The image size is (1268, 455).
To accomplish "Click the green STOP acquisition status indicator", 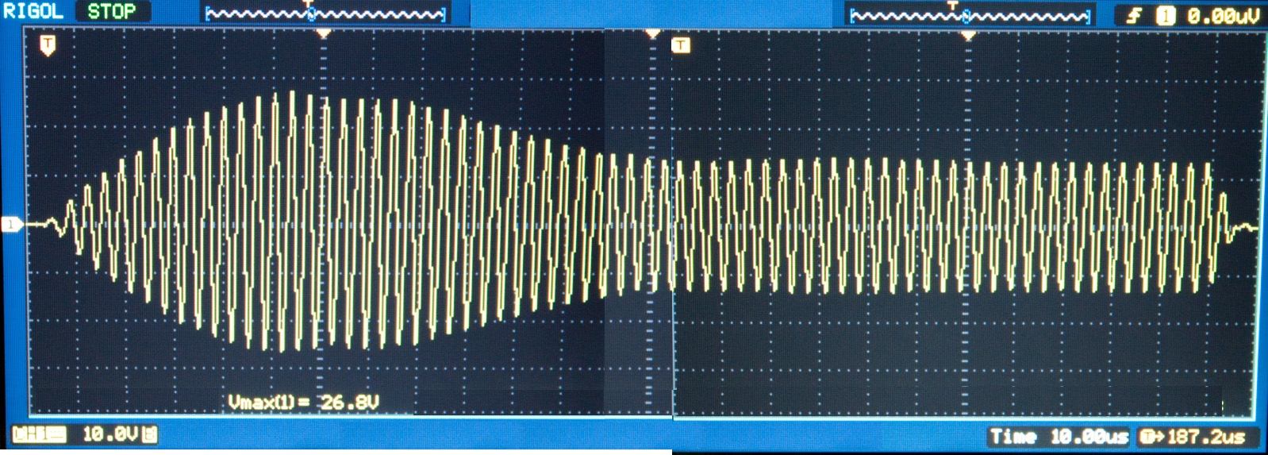I will tap(111, 11).
